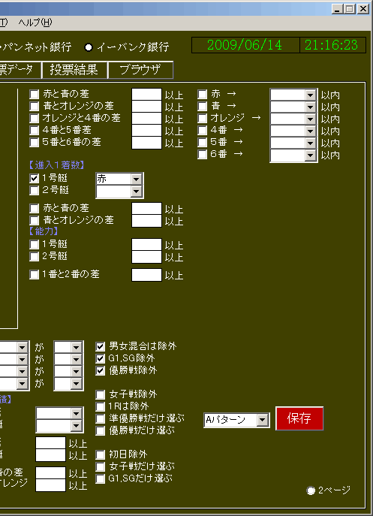Click the 【進入1着数】 section label

(57, 165)
